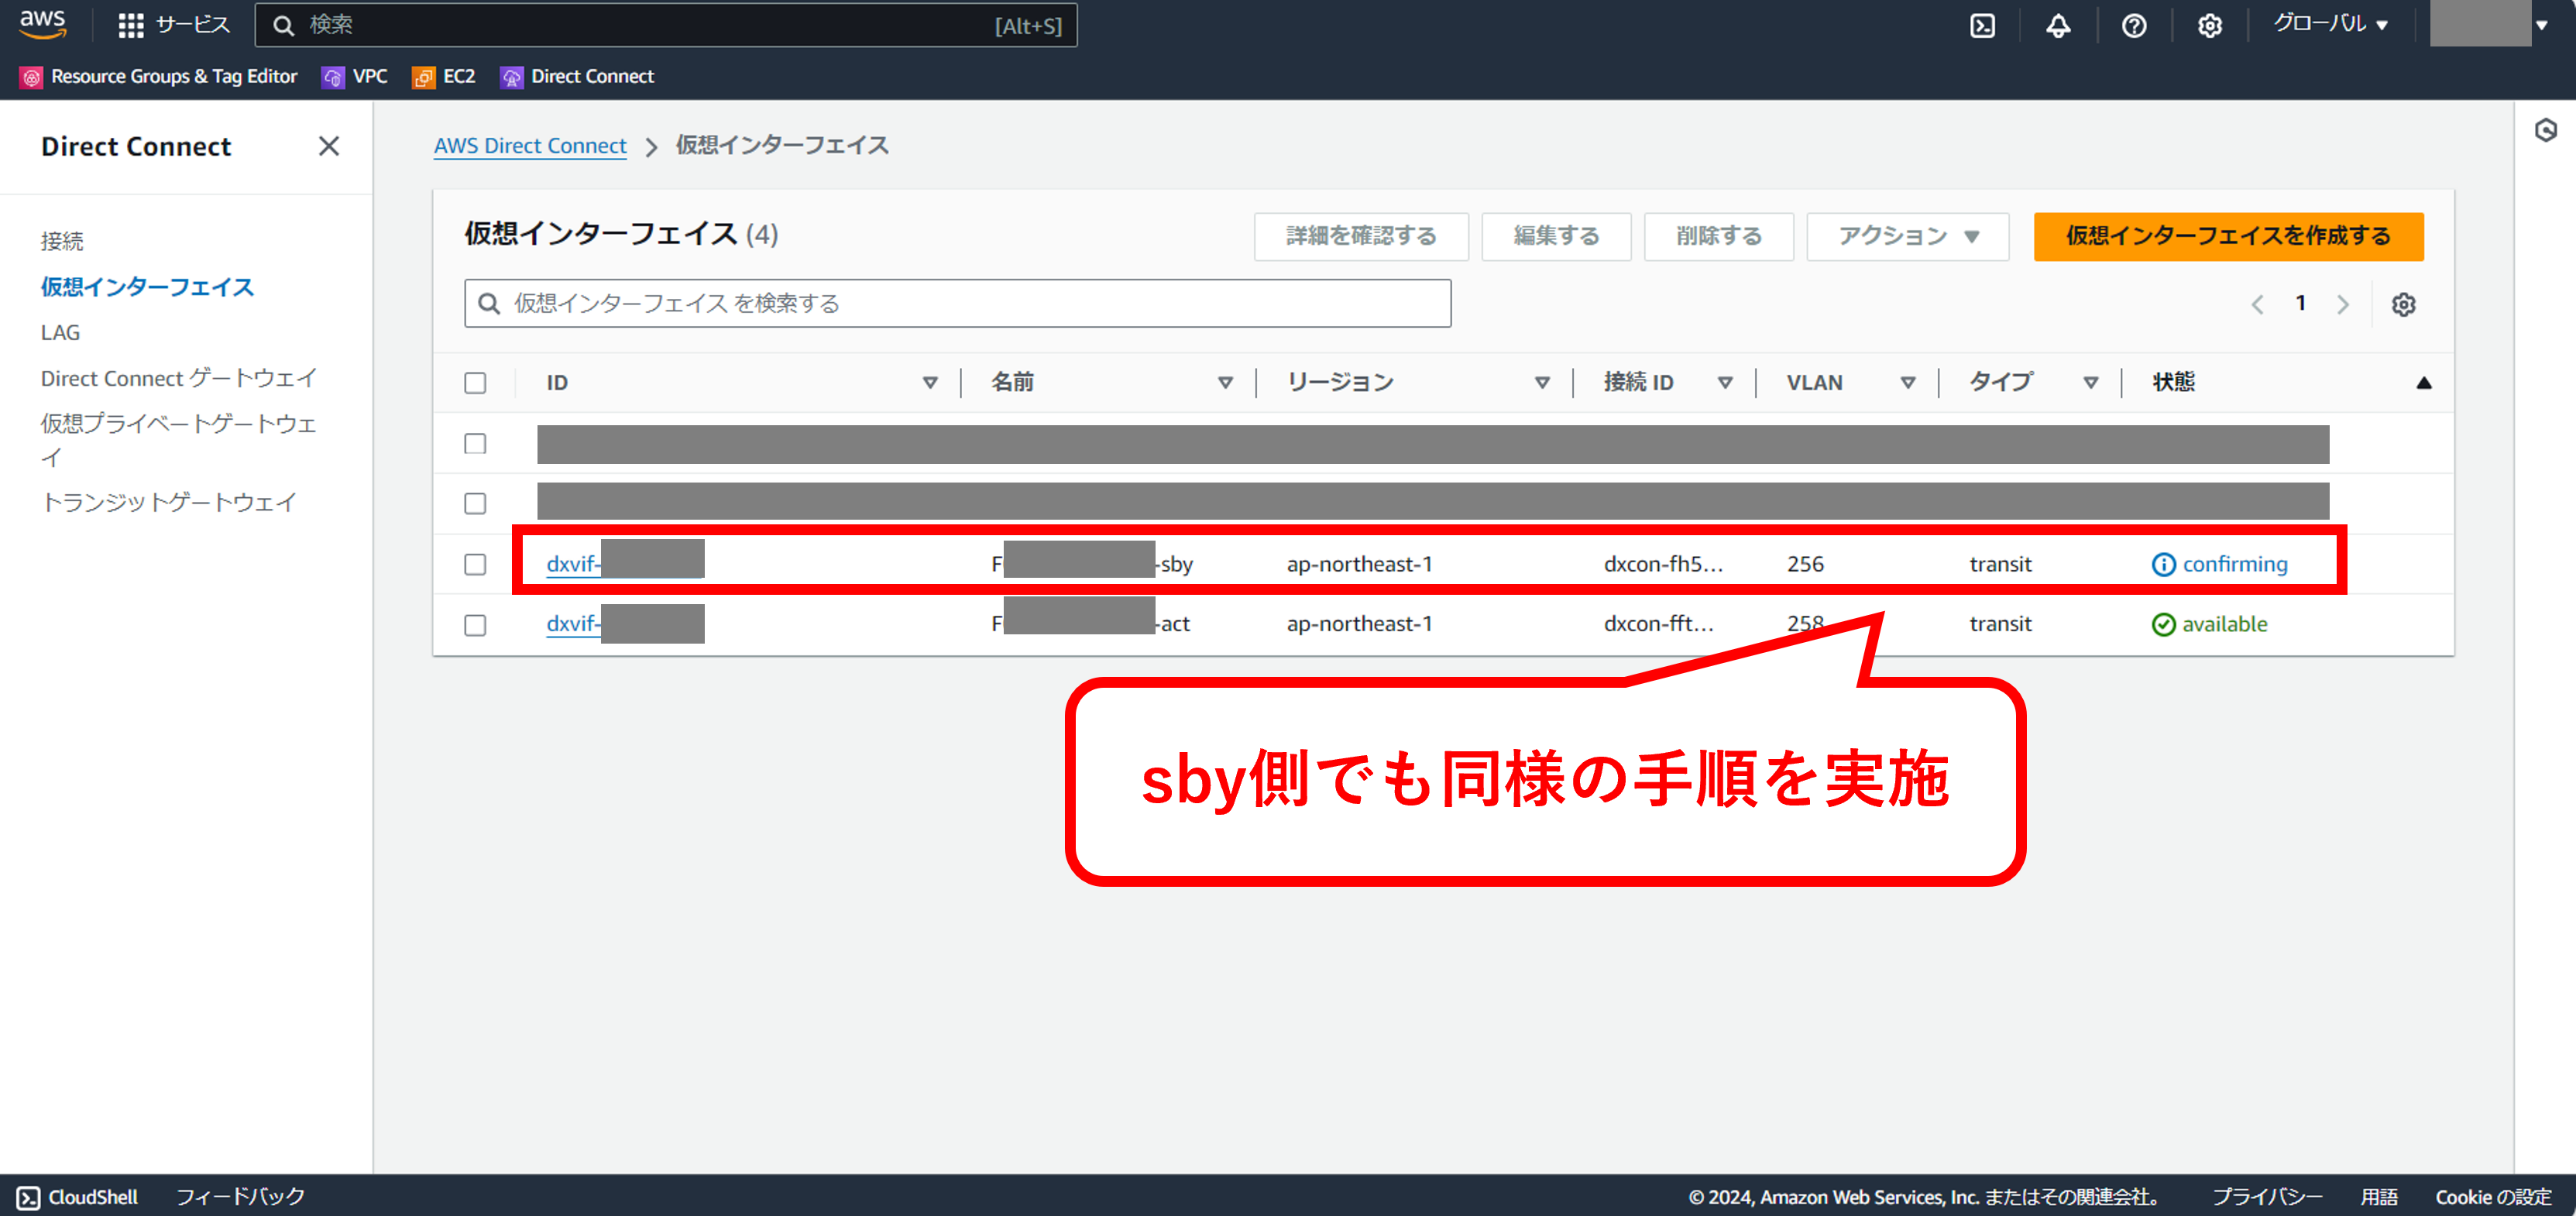Viewport: 2576px width, 1216px height.
Task: Focus the 仮想インターフェイス search field
Action: click(x=957, y=303)
